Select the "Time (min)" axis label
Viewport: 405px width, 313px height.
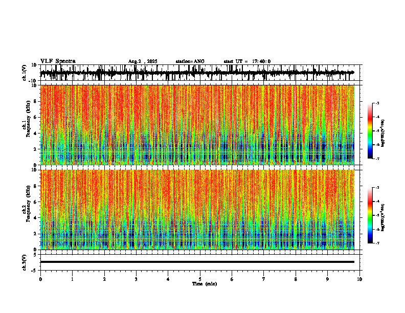[x=205, y=284]
